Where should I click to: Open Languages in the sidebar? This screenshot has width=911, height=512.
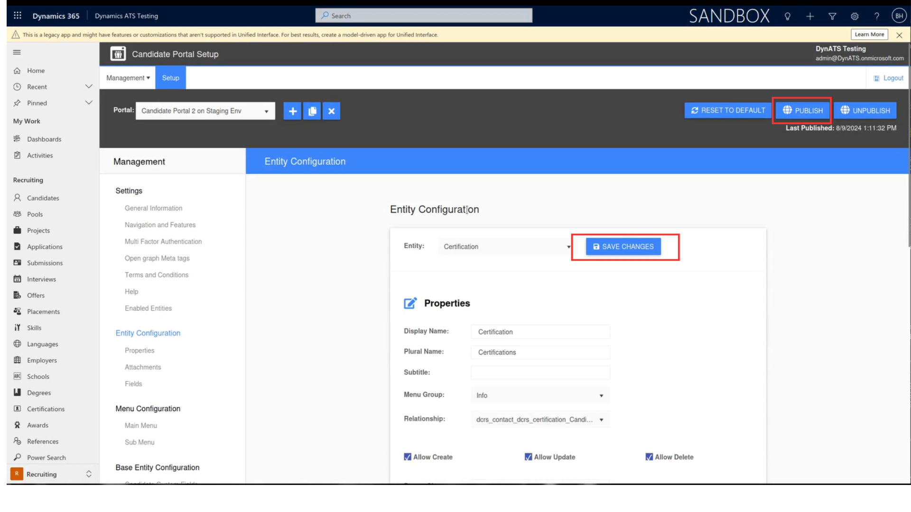tap(42, 344)
